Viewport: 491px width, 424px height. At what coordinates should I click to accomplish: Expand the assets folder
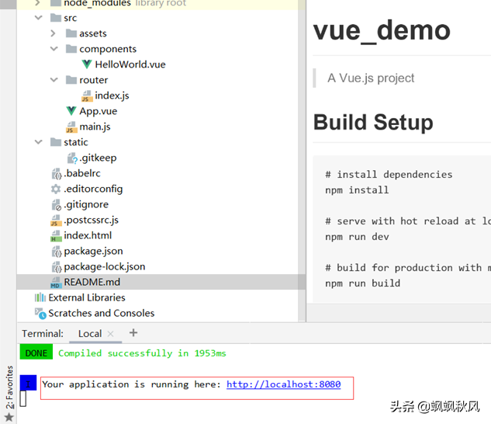53,33
